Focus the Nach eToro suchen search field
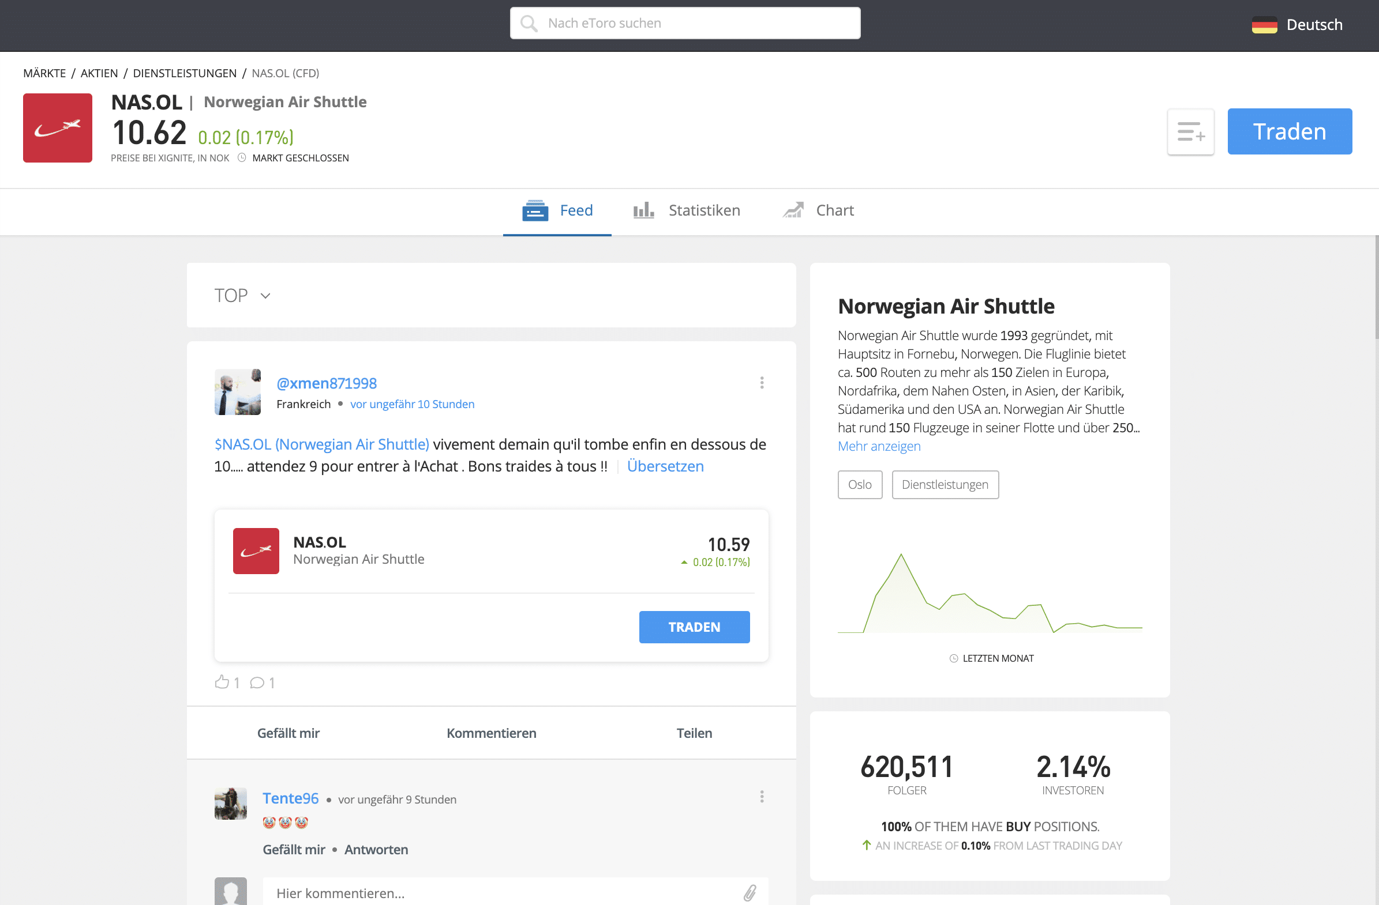 (x=685, y=24)
